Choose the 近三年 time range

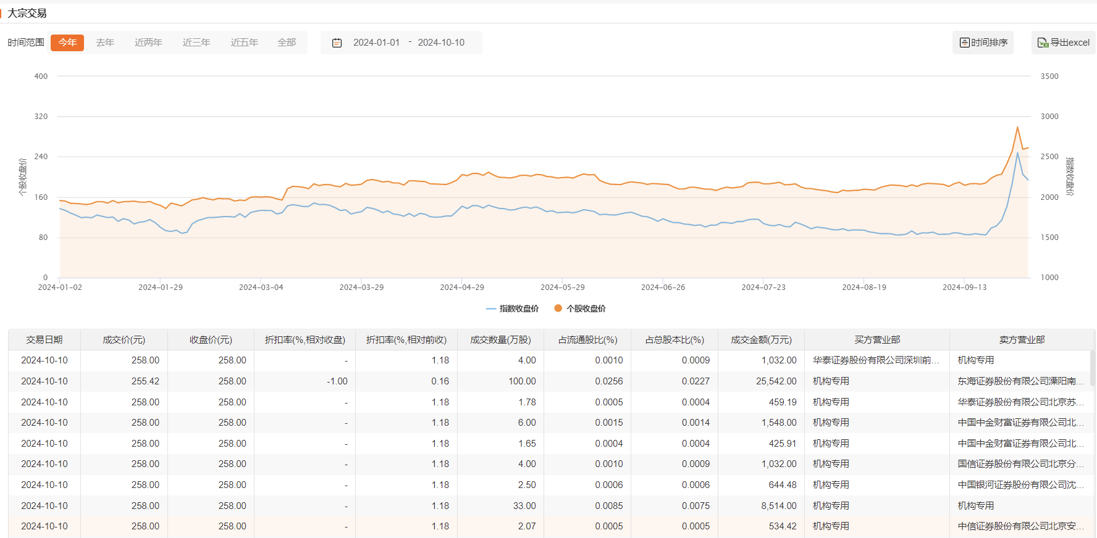point(196,43)
